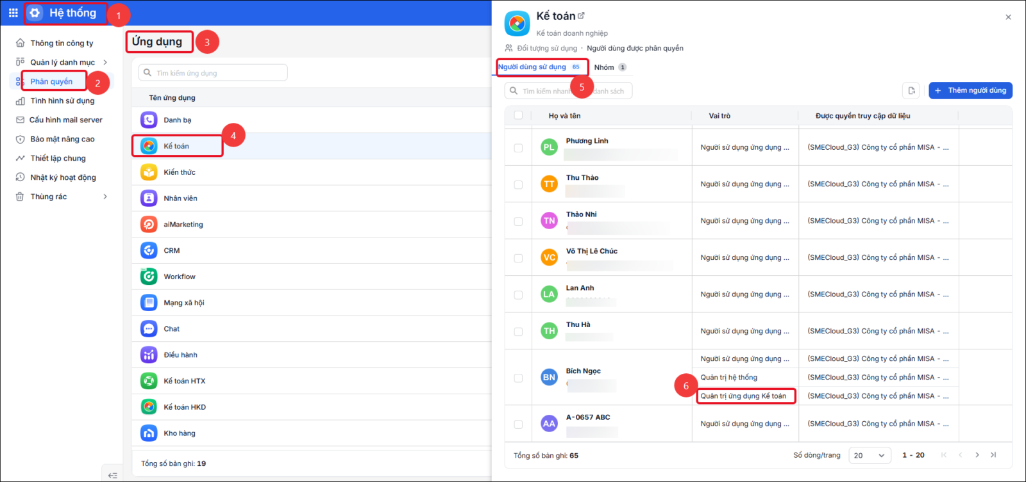Image resolution: width=1026 pixels, height=482 pixels.
Task: Collapse the sidebar with bottom arrow icon
Action: [x=112, y=475]
